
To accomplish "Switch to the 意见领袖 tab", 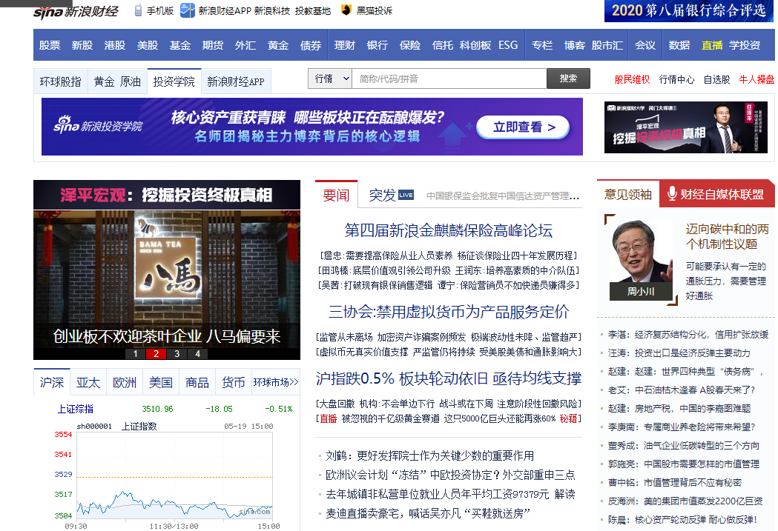I will [x=628, y=194].
